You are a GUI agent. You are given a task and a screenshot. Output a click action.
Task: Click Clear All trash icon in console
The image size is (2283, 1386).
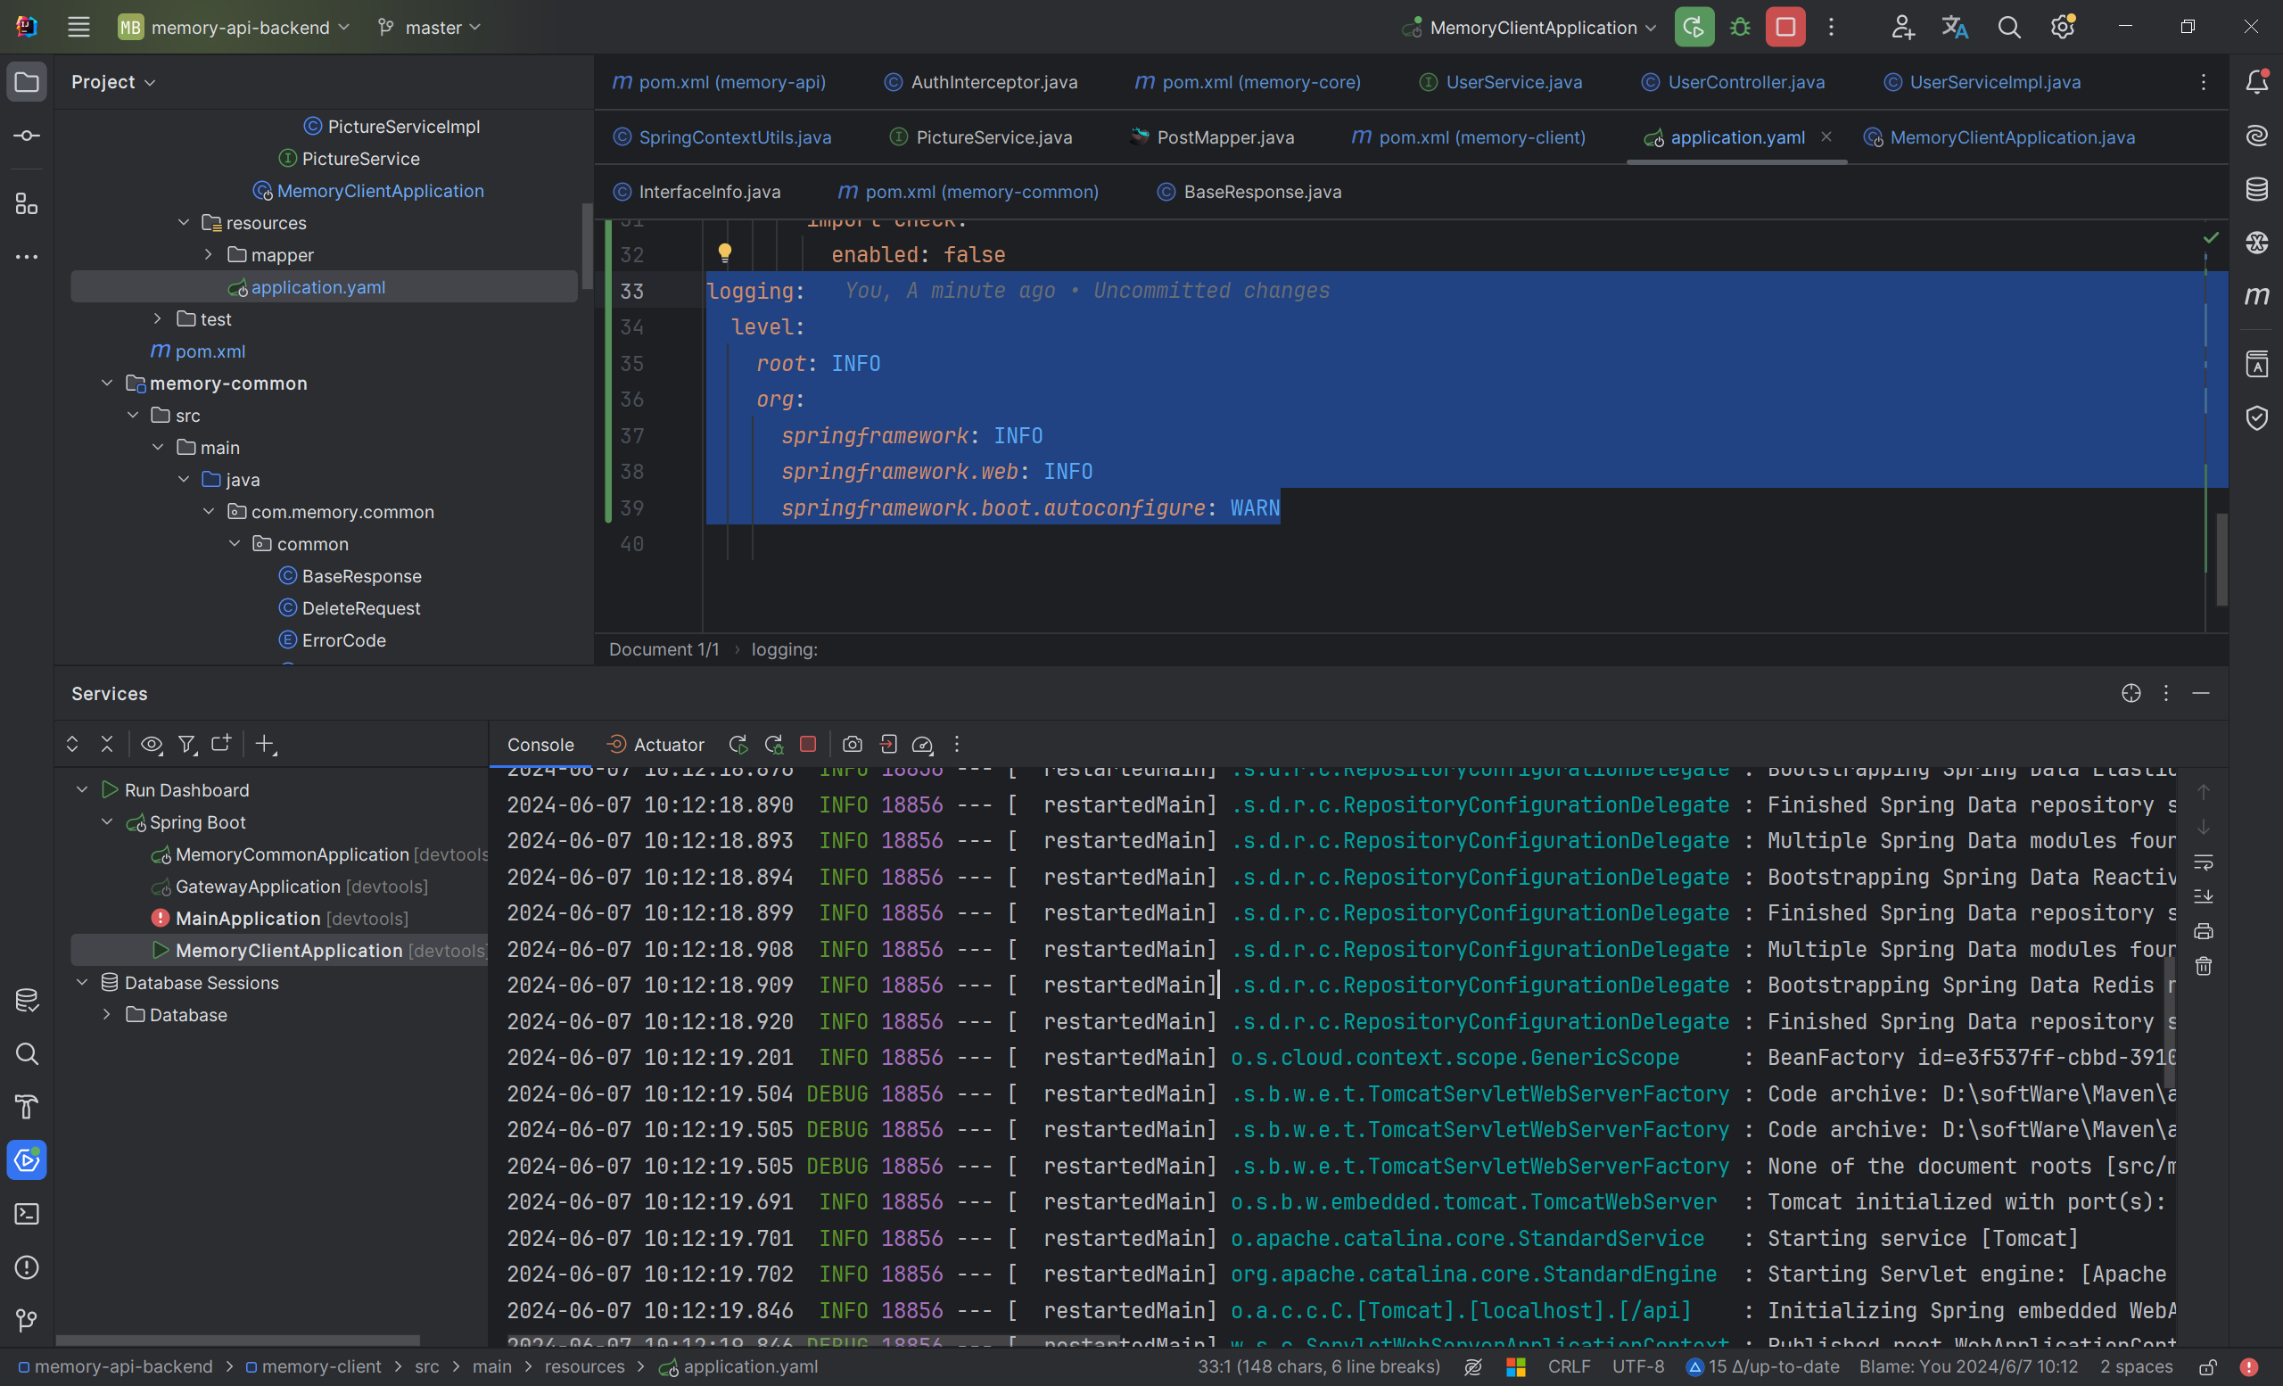coord(2204,966)
